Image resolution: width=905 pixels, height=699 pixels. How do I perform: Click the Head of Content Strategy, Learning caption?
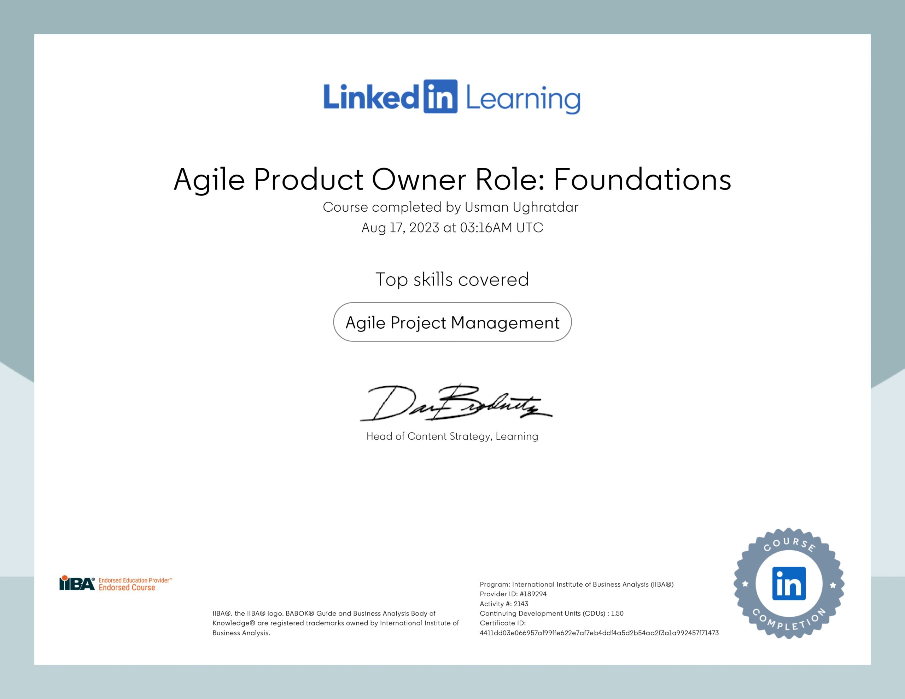click(452, 436)
